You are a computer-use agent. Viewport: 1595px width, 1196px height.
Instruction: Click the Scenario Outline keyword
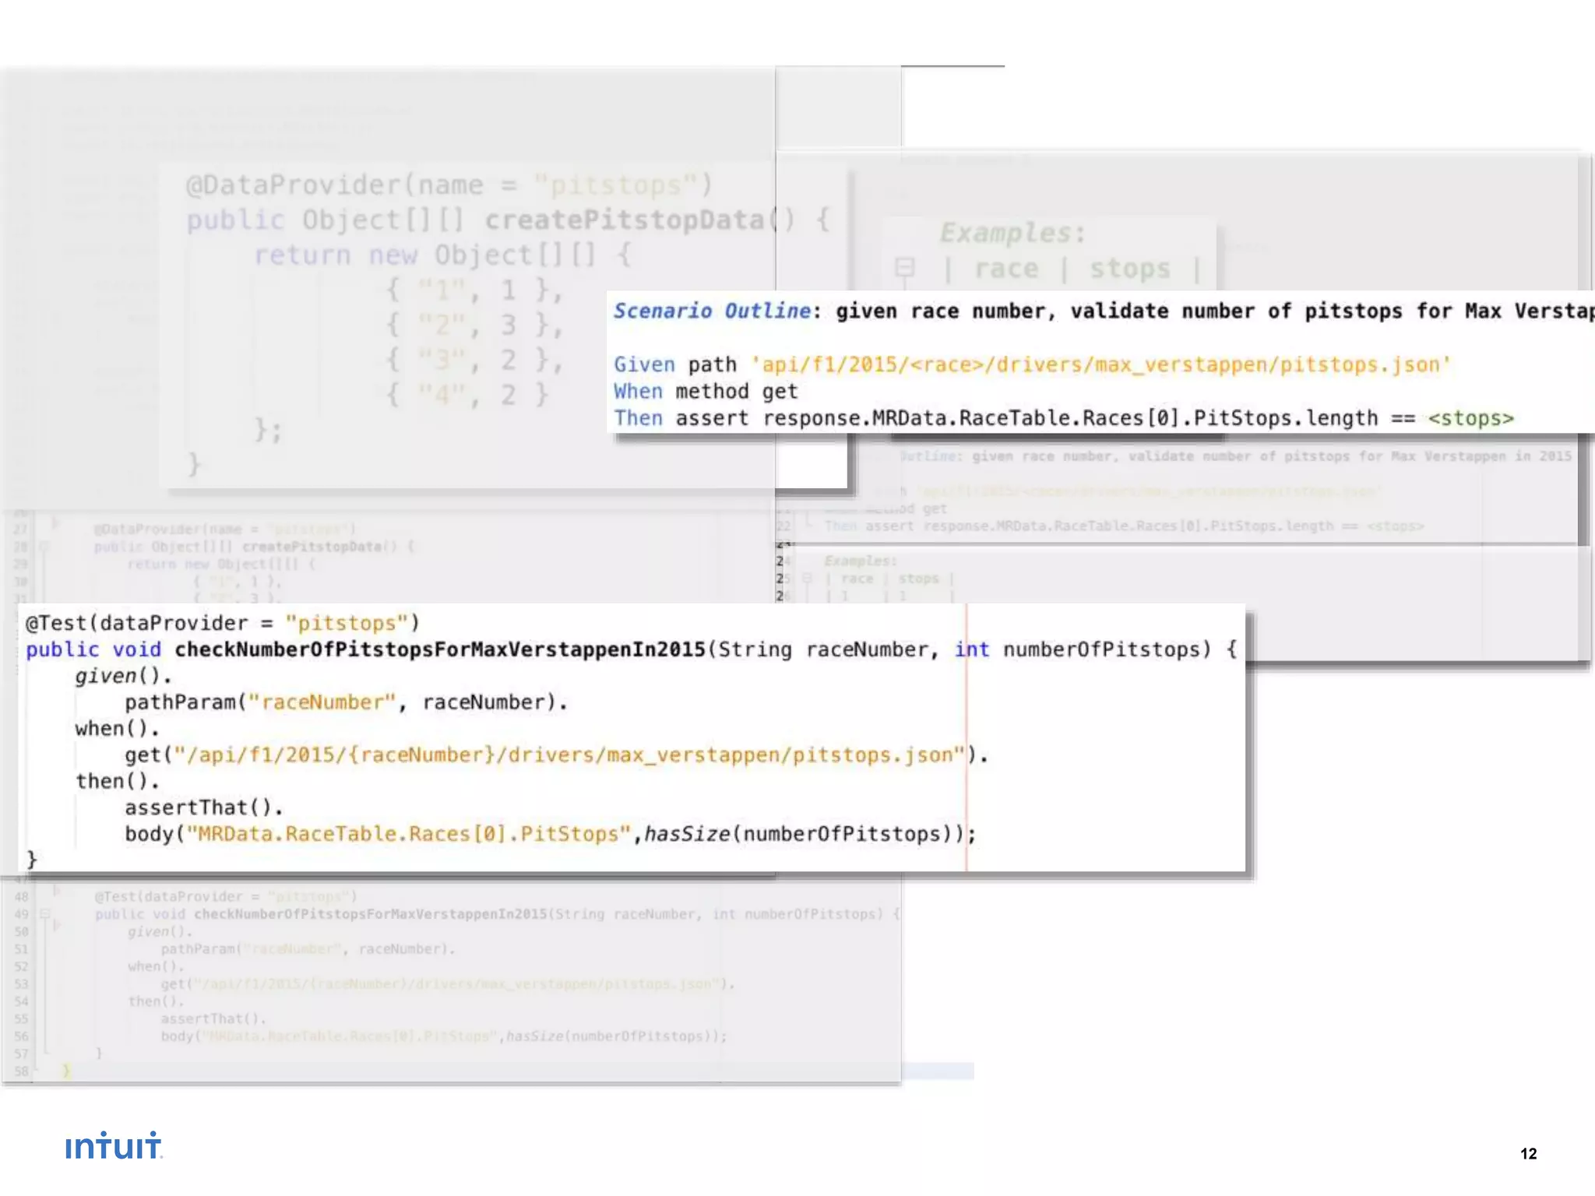pos(712,311)
